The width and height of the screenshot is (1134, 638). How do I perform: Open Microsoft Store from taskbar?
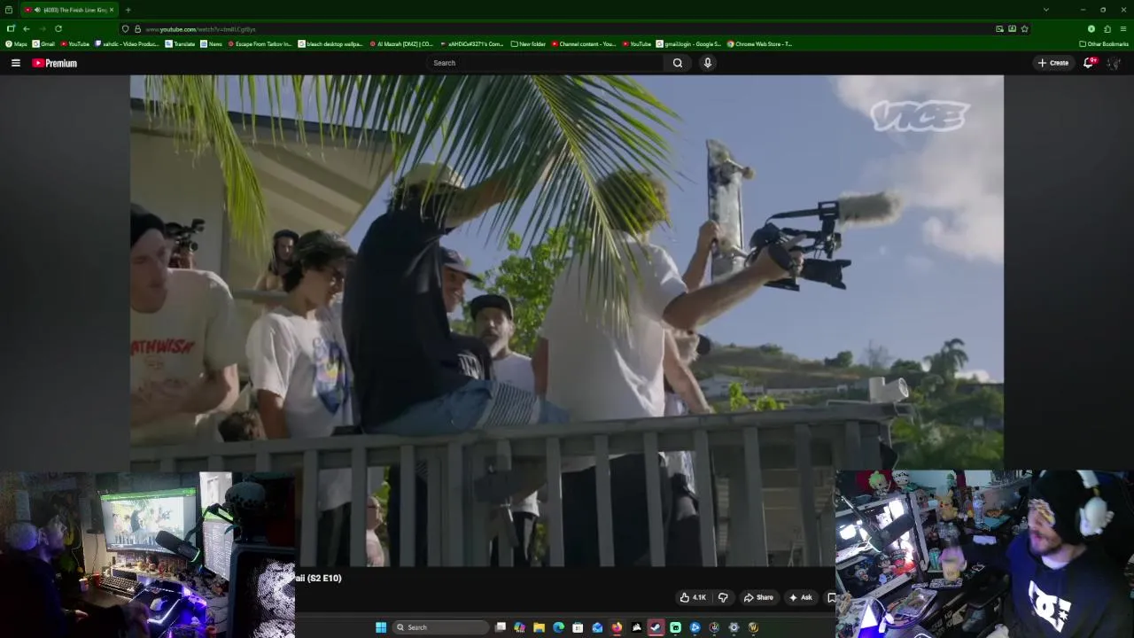pyautogui.click(x=578, y=627)
